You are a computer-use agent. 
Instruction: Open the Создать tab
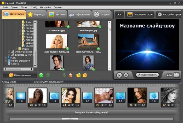click(x=102, y=14)
